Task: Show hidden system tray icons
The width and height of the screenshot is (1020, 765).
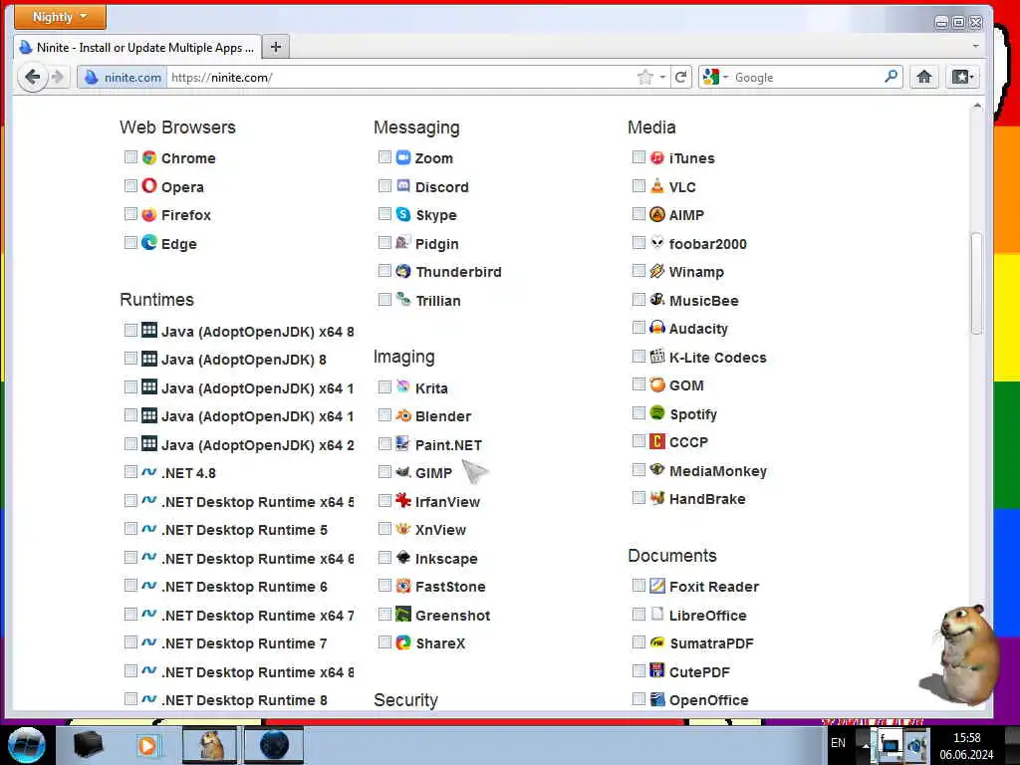Action: tap(866, 745)
